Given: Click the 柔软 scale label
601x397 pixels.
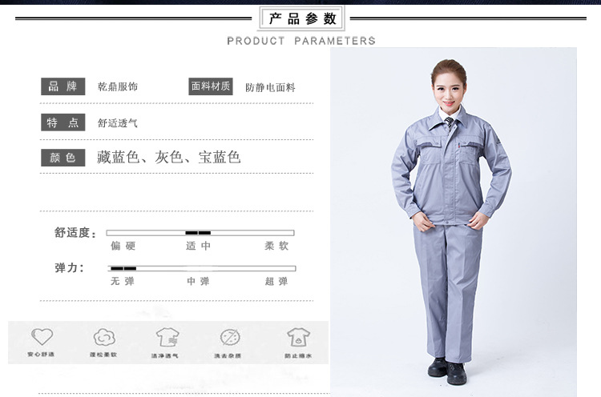Looking at the screenshot, I should tap(276, 246).
